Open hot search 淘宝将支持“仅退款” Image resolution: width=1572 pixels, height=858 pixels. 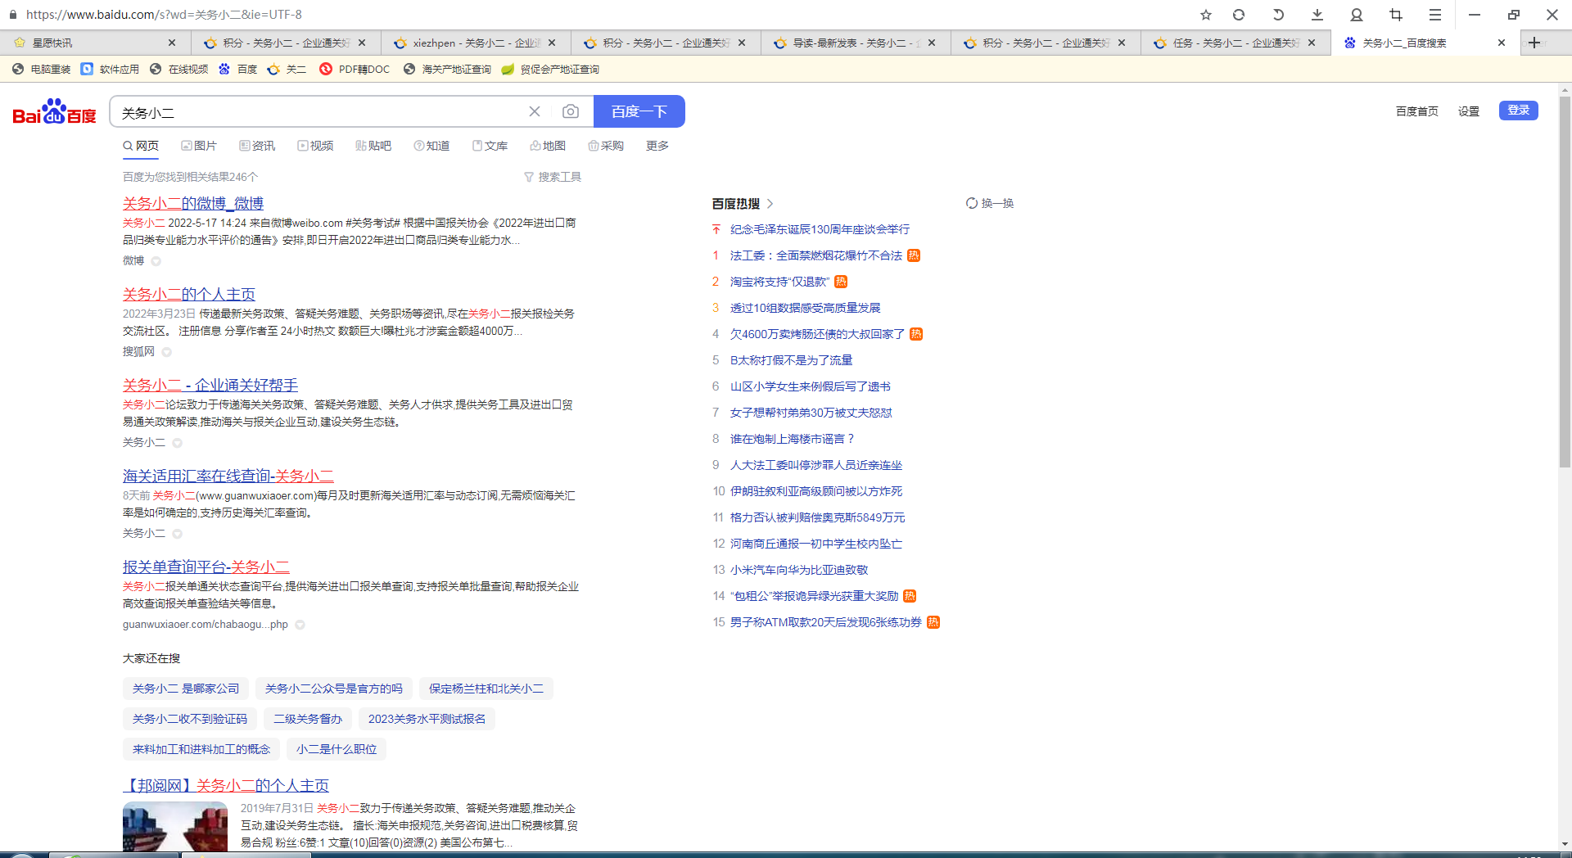point(780,282)
